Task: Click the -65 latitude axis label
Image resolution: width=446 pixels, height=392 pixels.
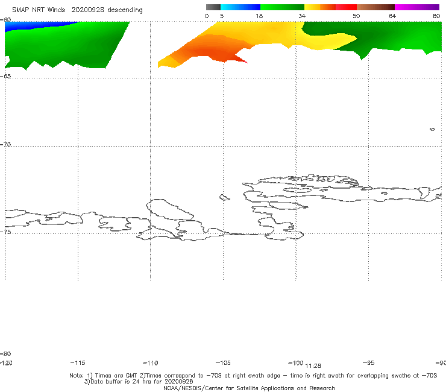Action: (5, 77)
